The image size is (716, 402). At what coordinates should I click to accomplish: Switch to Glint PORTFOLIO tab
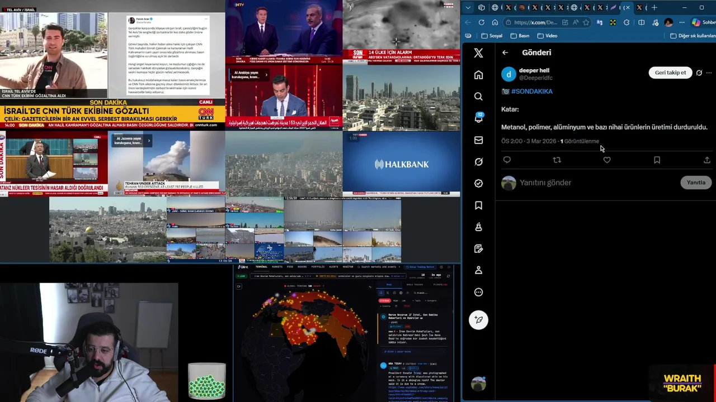click(318, 267)
